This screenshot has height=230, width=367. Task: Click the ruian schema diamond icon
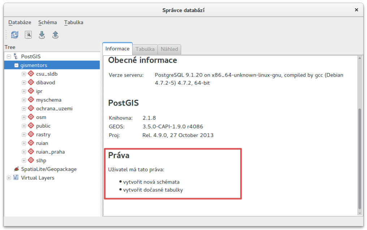click(31, 143)
